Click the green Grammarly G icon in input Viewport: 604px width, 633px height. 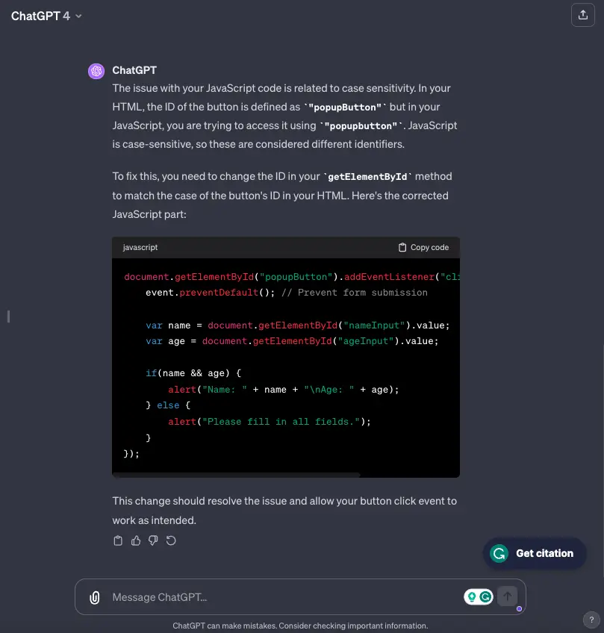pos(486,596)
